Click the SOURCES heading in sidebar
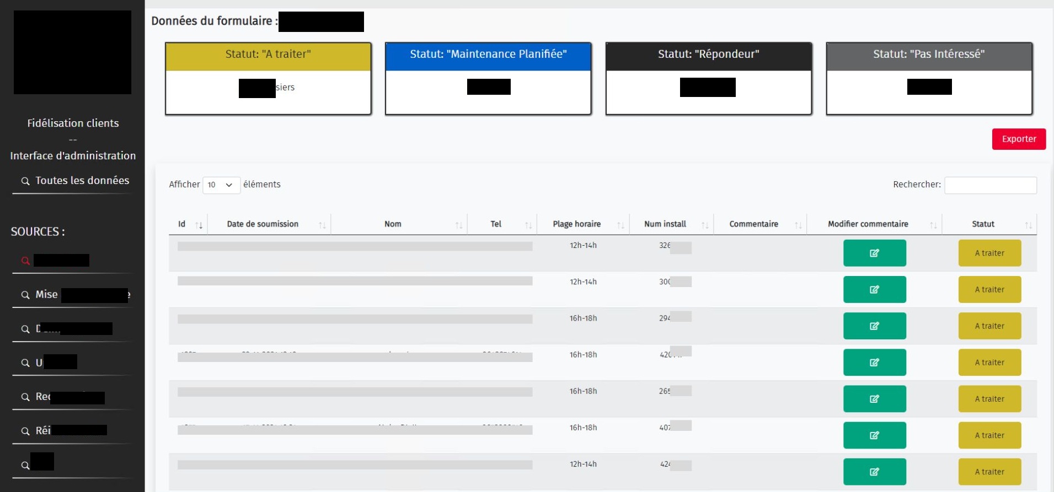Screen dimensions: 1054x492 tap(38, 232)
